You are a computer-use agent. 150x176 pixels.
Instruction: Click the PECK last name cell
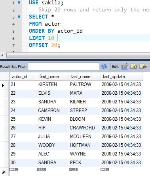point(84,163)
